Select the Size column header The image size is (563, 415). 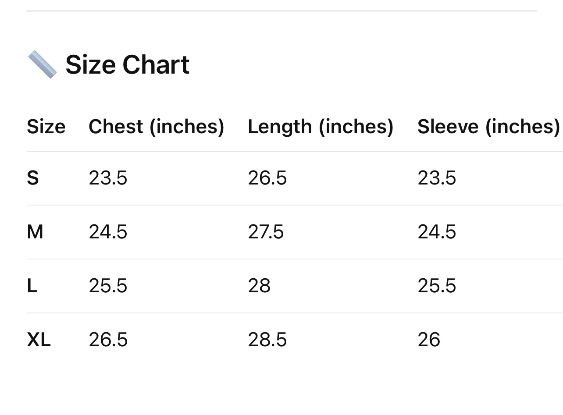(46, 127)
